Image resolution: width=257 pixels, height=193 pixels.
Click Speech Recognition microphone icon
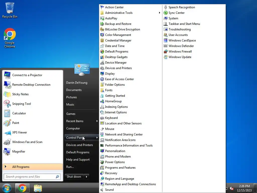(166, 7)
